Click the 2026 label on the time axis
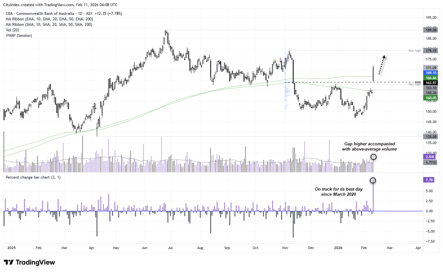Viewport: 443px width, 272px height. (x=338, y=248)
